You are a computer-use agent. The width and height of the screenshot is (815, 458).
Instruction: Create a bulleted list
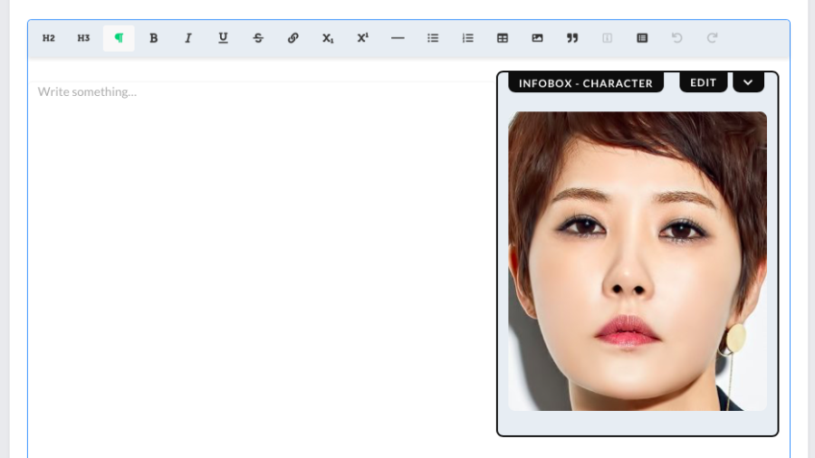(x=433, y=38)
